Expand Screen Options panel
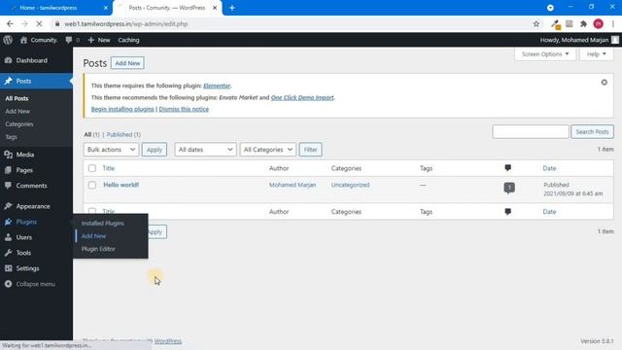The width and height of the screenshot is (622, 350). tap(545, 54)
